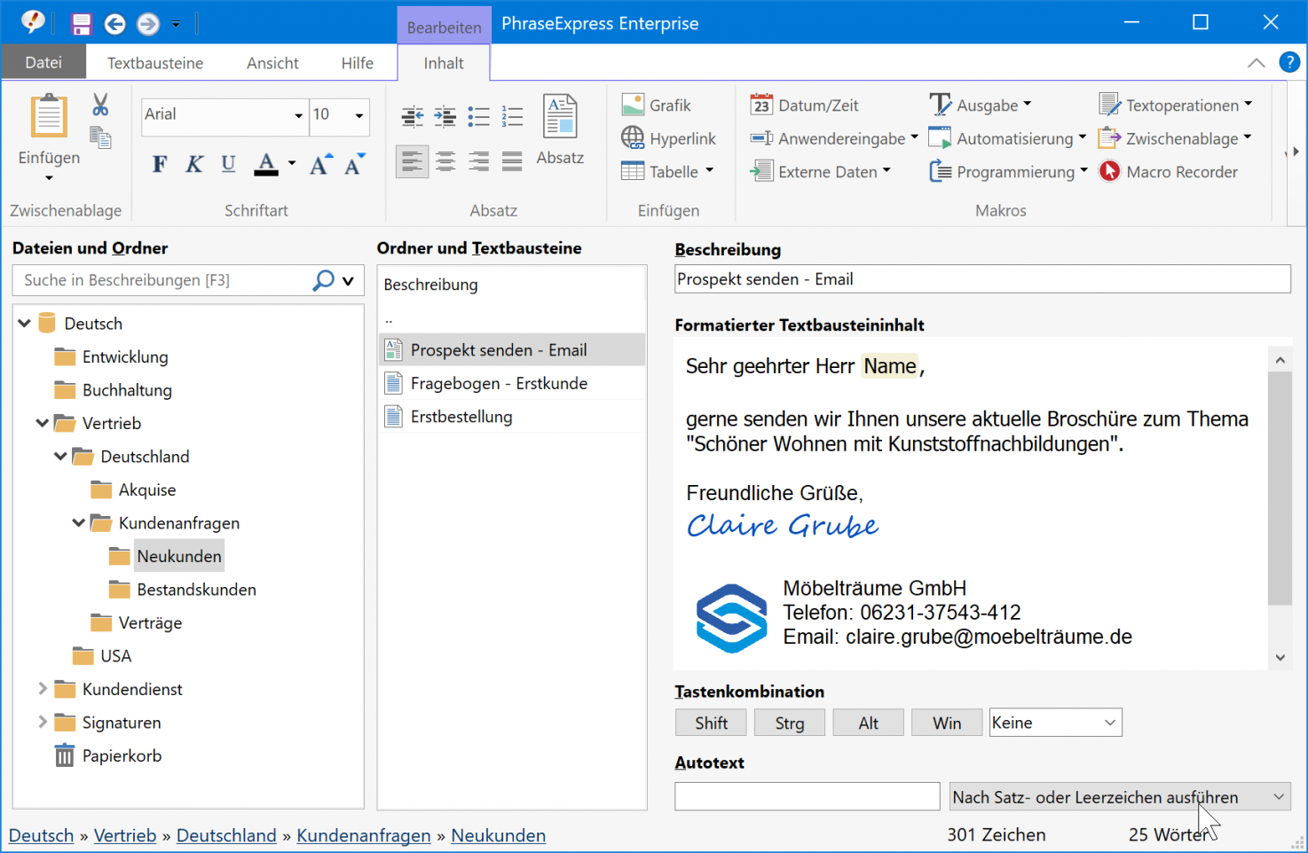Toggle the Win hotkey modifier
Image resolution: width=1308 pixels, height=853 pixels.
[x=947, y=723]
